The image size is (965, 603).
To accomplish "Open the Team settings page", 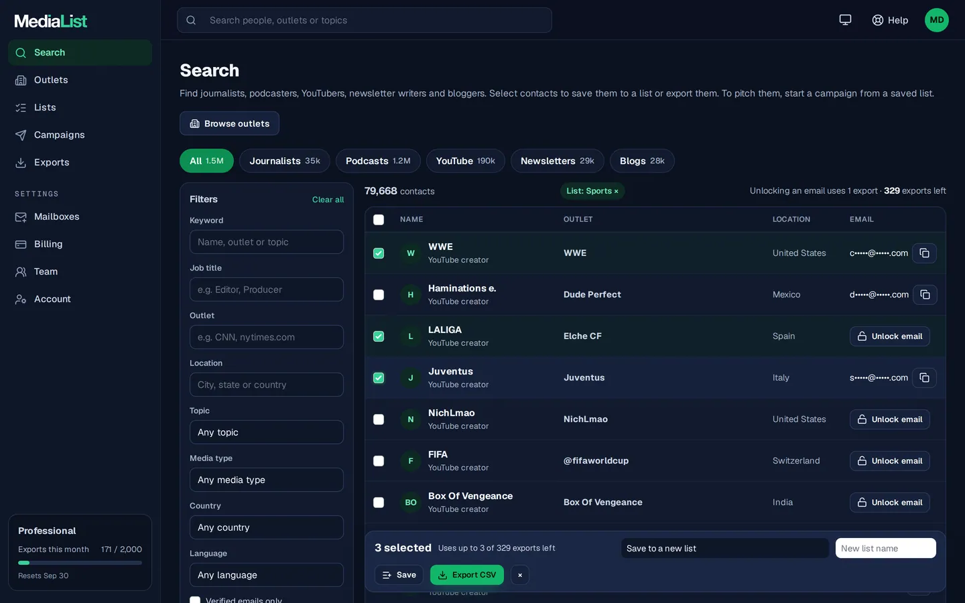I will (80, 271).
